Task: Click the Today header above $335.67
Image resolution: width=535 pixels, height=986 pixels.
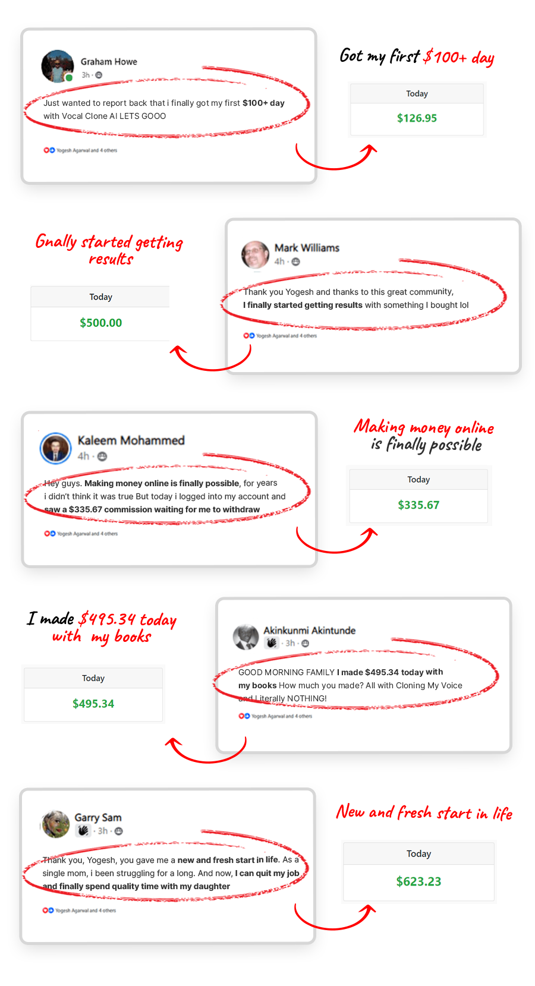Action: [x=418, y=480]
